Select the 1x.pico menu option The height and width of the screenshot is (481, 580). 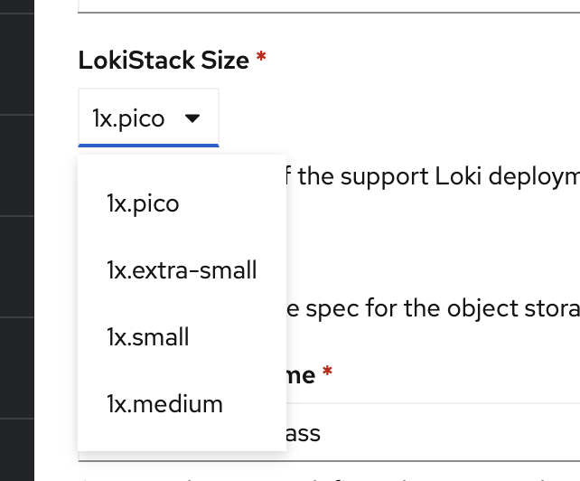(x=143, y=203)
